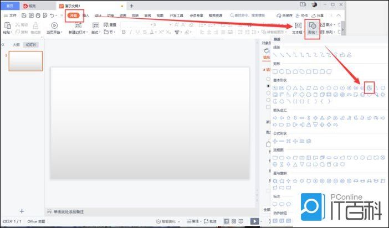389x228 pixels.
Task: Add a new slide with plus button
Action: point(22,211)
